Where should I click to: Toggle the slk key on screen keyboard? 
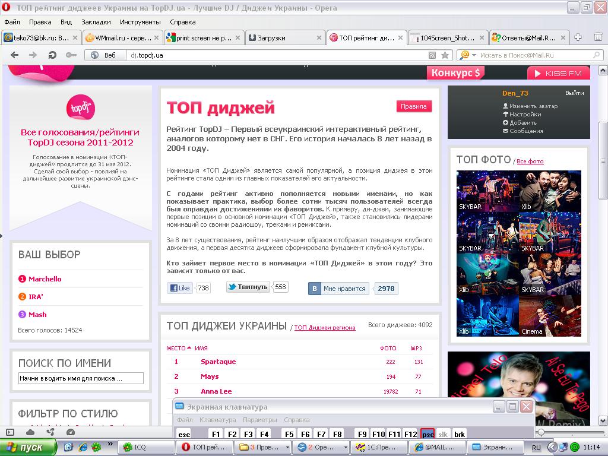coord(444,434)
